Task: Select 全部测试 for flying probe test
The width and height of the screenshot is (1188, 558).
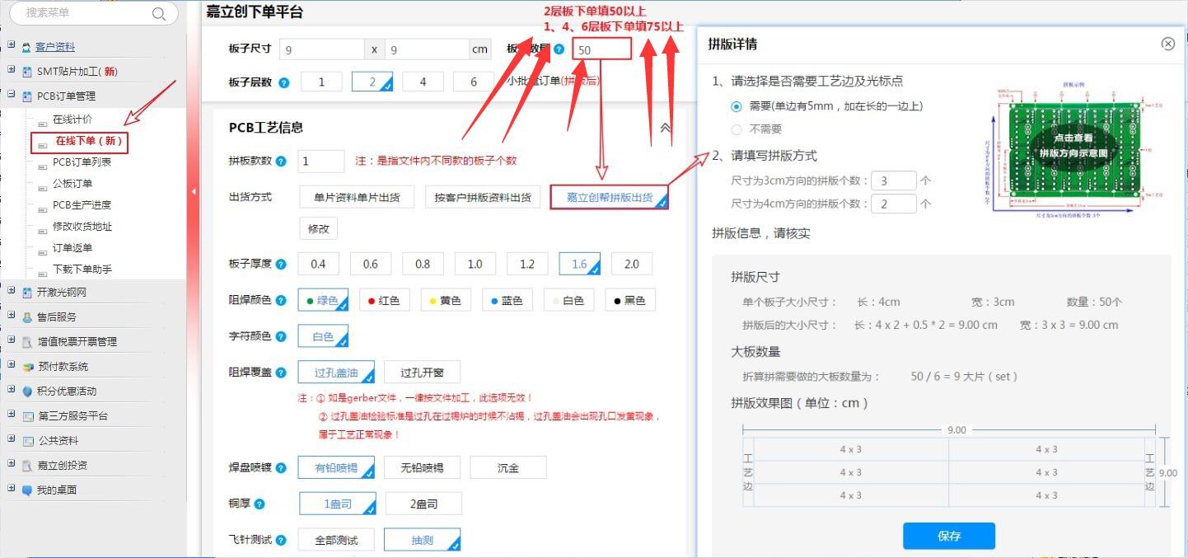Action: pos(336,541)
